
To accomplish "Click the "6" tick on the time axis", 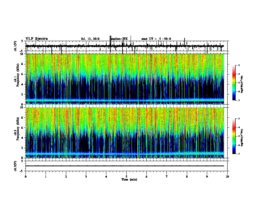I will (147, 177).
